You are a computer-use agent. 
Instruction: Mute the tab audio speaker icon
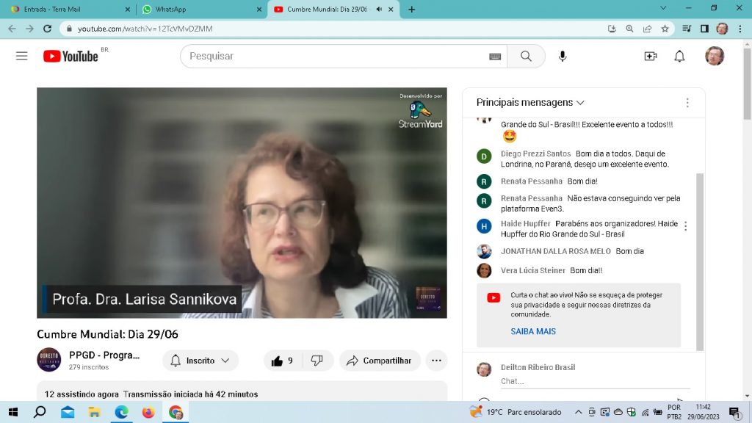click(379, 10)
